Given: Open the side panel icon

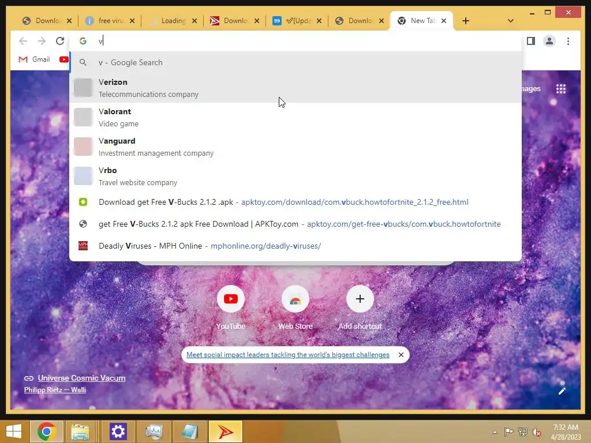Looking at the screenshot, I should coord(531,41).
